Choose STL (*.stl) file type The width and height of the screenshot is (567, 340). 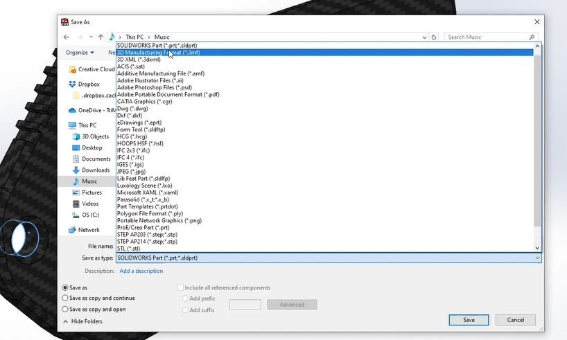(128, 249)
